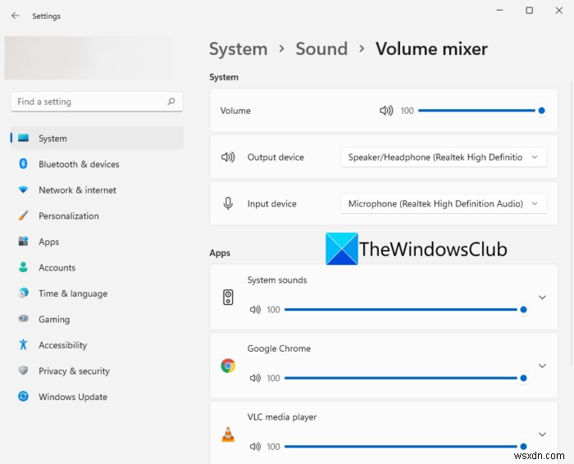
Task: Open Privacy & security settings
Action: (97, 371)
